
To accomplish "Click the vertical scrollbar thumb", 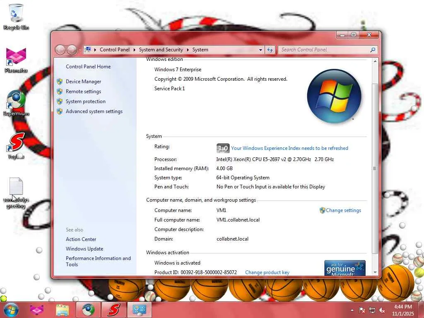I will [374, 169].
